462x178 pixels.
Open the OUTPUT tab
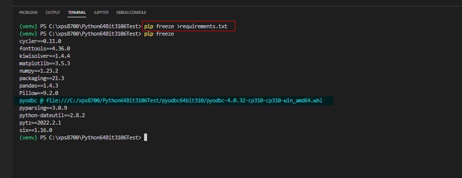pyautogui.click(x=53, y=12)
